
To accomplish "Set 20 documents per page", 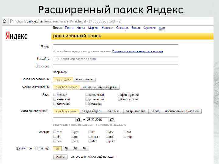I will pos(66,149).
